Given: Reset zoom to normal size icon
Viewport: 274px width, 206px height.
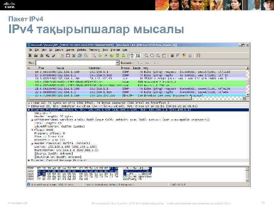Looking at the screenshot, I should [x=158, y=56].
